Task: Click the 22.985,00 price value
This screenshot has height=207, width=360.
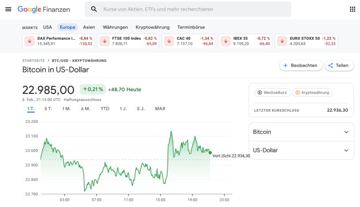Action: (48, 90)
